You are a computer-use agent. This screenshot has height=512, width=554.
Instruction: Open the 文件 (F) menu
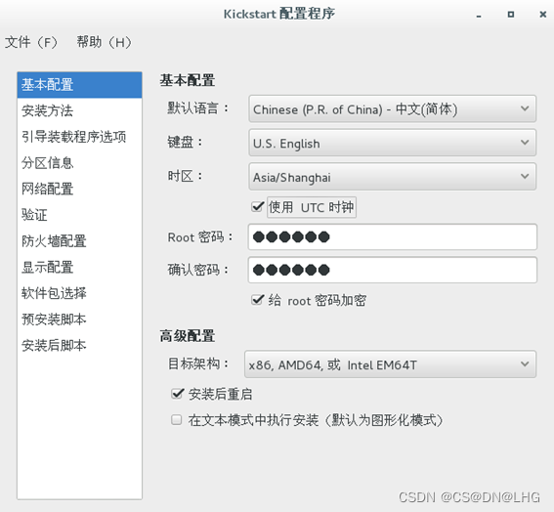pos(31,42)
